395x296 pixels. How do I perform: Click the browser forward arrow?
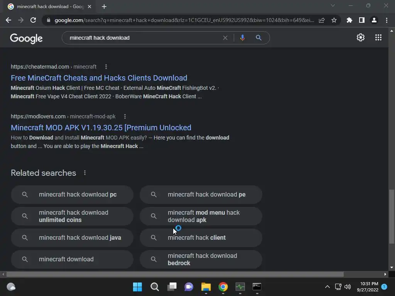[21, 20]
